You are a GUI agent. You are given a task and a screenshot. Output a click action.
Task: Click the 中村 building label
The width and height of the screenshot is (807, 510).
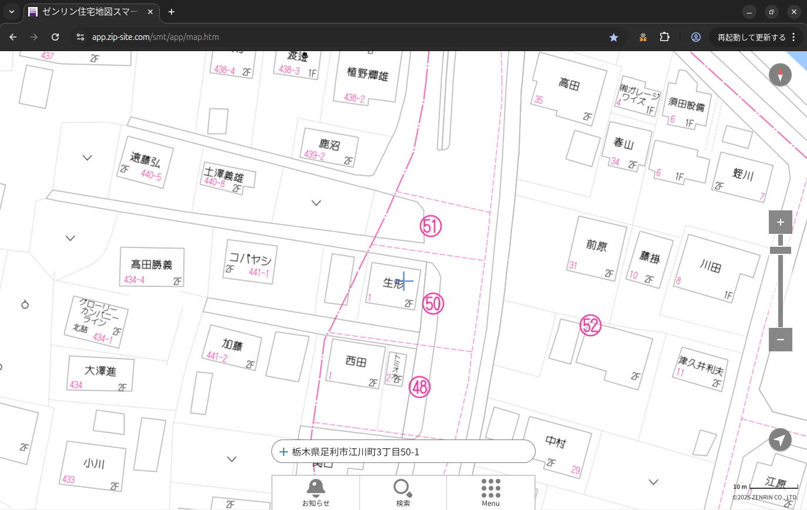point(556,441)
